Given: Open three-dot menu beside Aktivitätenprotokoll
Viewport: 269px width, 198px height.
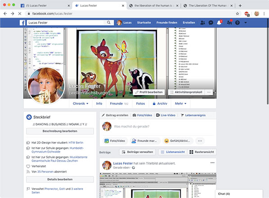Looking at the screenshot, I should (x=209, y=92).
